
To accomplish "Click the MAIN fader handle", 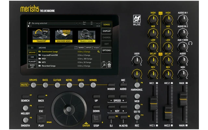I will point(183,99).
